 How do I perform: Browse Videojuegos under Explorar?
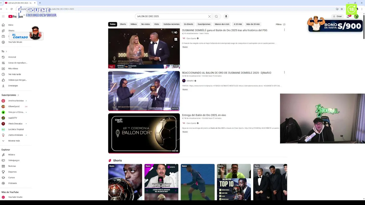coord(14,161)
